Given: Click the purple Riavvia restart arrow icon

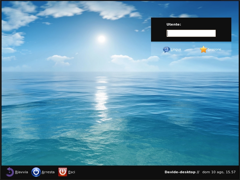Looking at the screenshot, I should tap(10, 172).
